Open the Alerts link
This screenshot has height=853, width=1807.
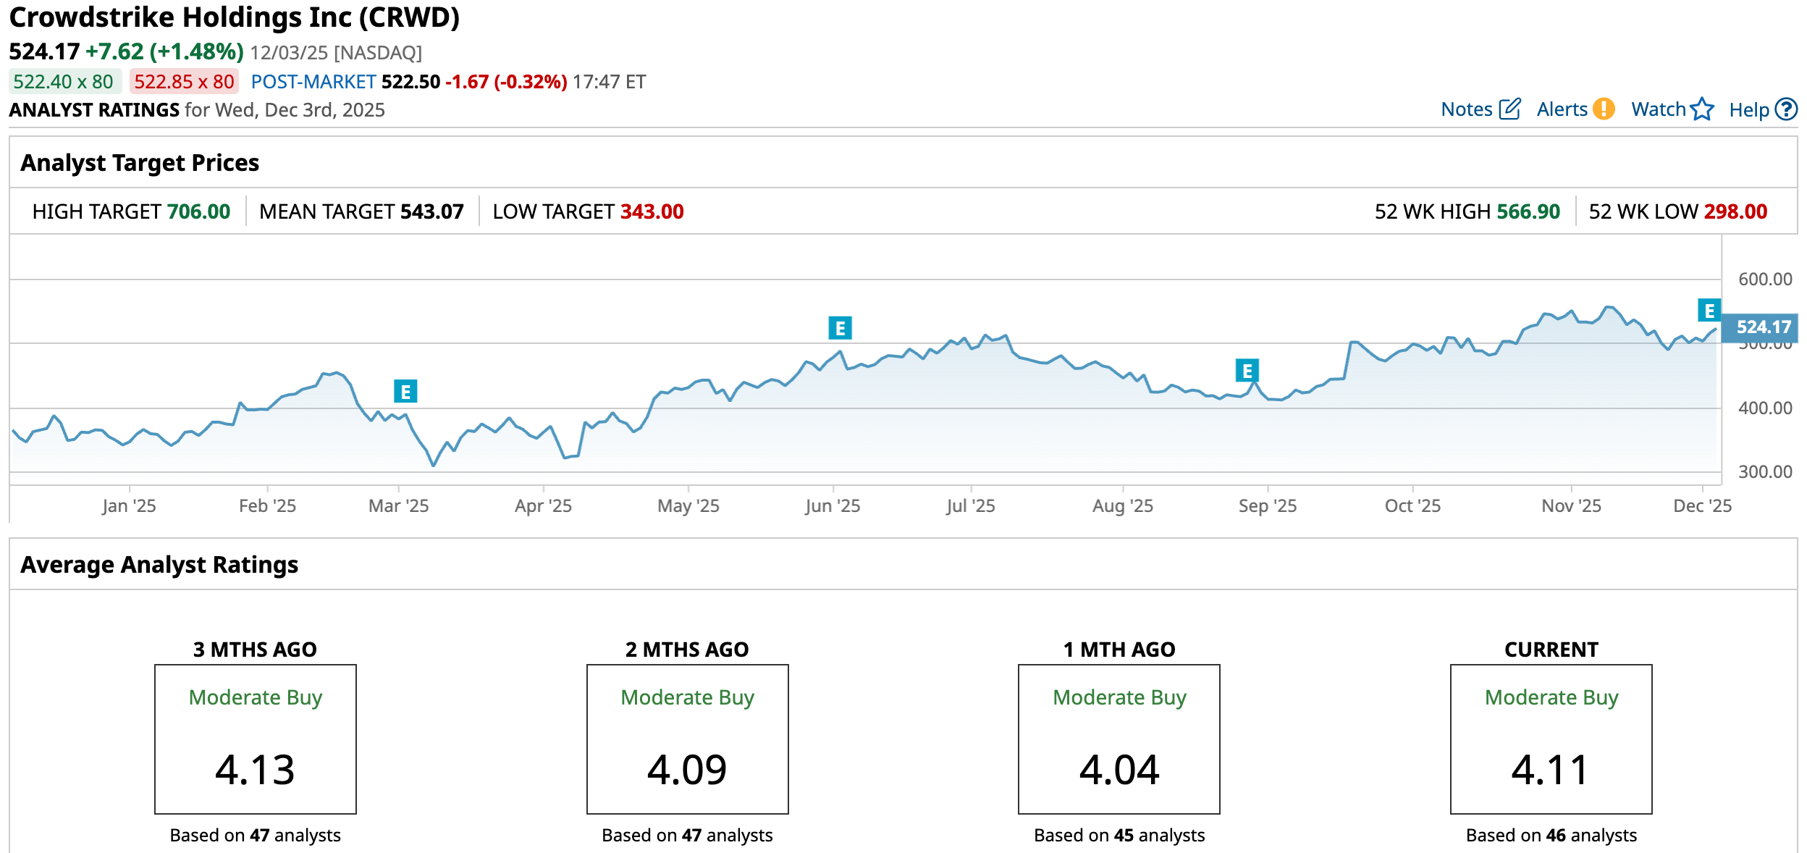[1562, 109]
